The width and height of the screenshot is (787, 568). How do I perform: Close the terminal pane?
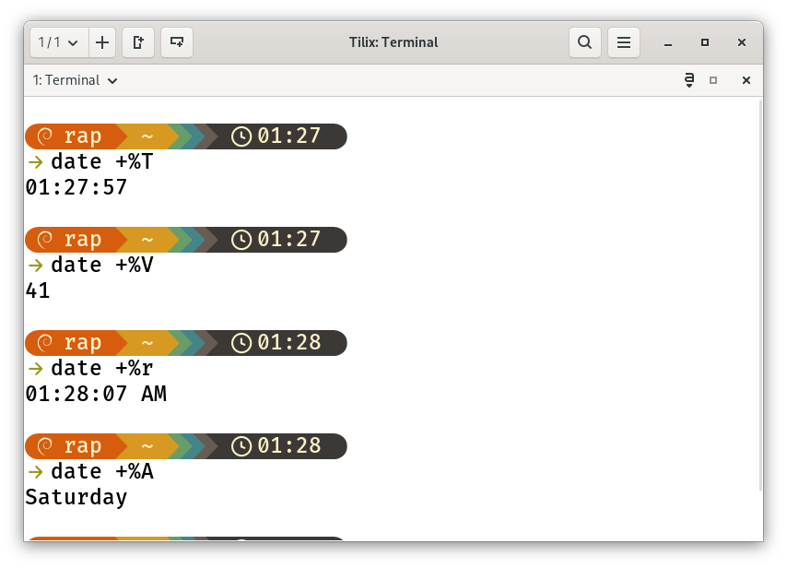(746, 80)
